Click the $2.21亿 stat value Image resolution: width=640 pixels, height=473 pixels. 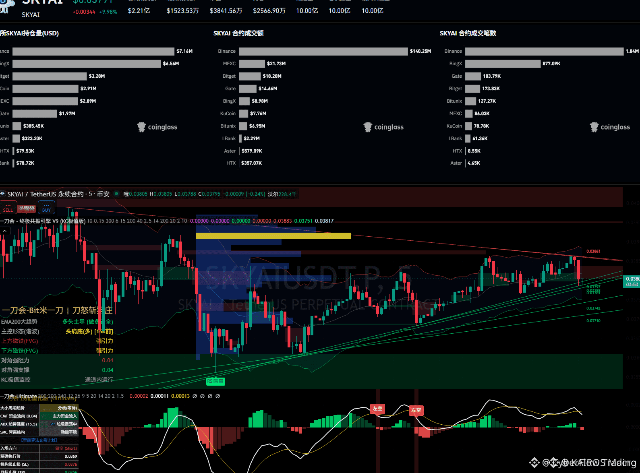[x=139, y=11]
